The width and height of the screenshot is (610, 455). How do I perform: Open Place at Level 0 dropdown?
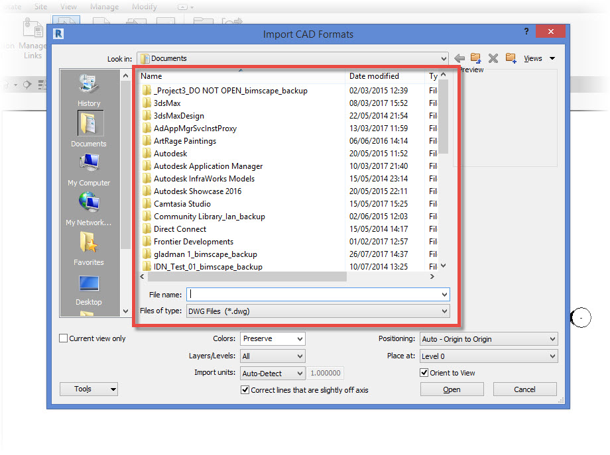(x=489, y=356)
